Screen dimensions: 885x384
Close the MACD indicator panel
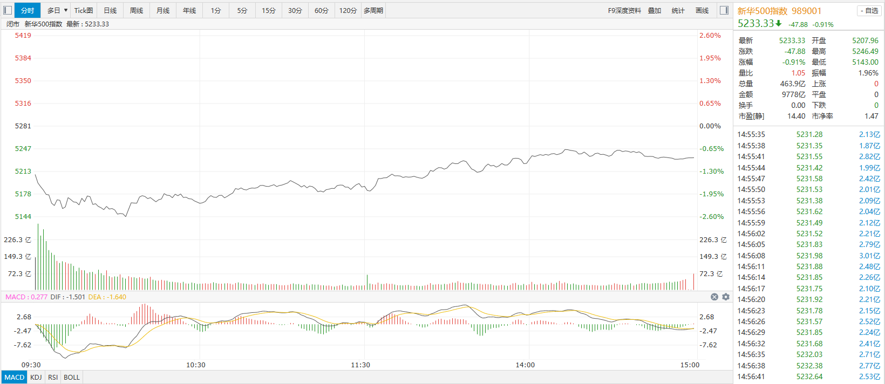[714, 297]
